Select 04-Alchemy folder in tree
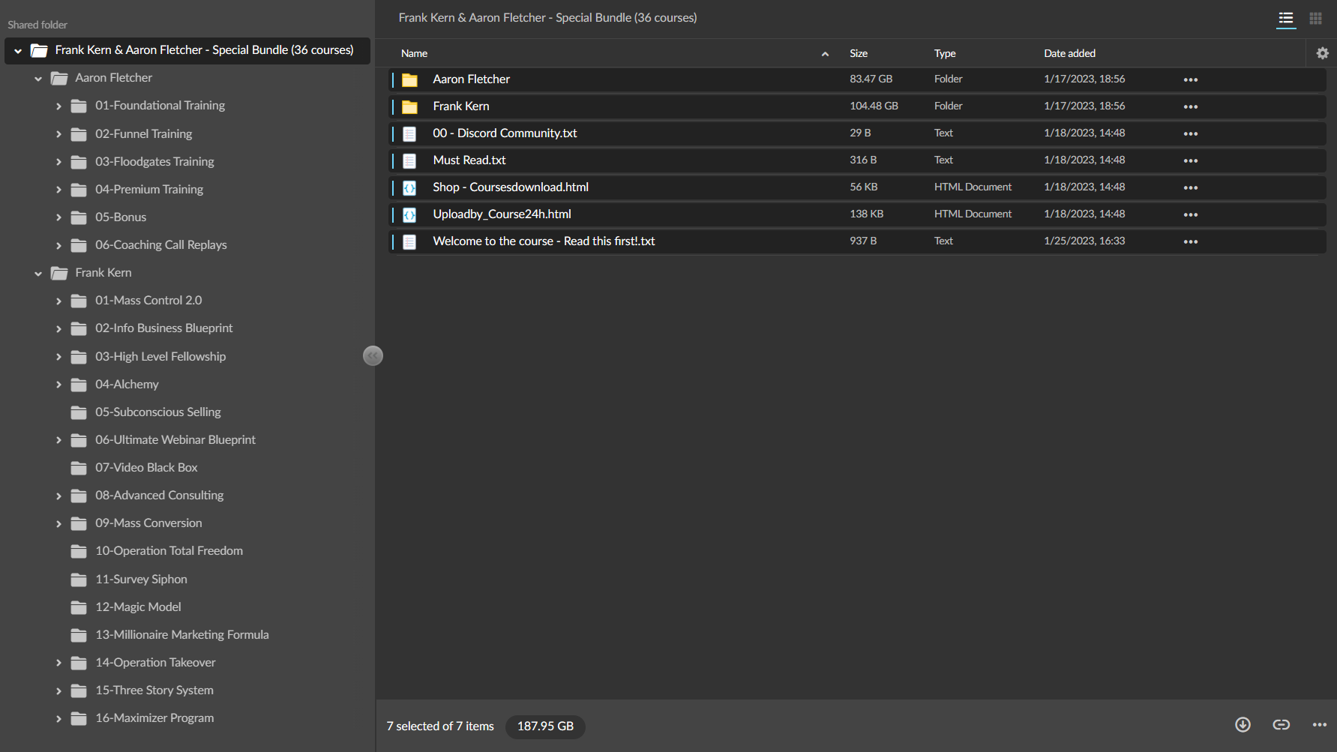 [127, 384]
